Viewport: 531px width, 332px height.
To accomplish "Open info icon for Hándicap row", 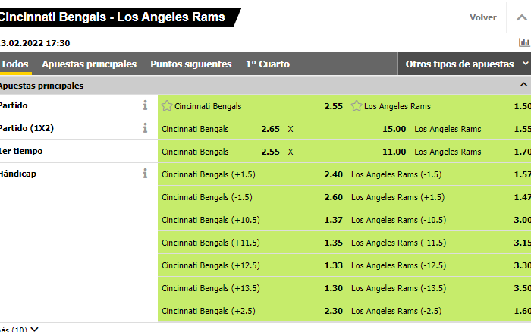I will 145,174.
